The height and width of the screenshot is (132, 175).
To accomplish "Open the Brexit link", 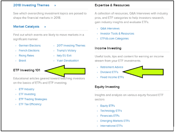I will (22, 61).
